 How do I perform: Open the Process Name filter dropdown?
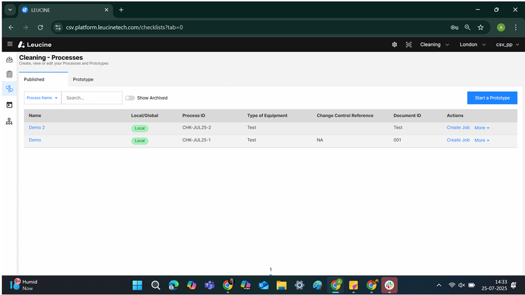(42, 98)
